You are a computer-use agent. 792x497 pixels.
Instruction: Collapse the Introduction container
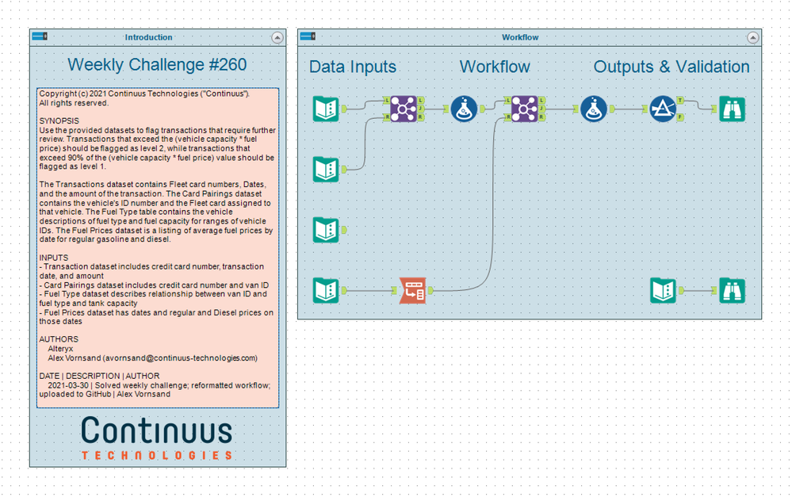277,37
